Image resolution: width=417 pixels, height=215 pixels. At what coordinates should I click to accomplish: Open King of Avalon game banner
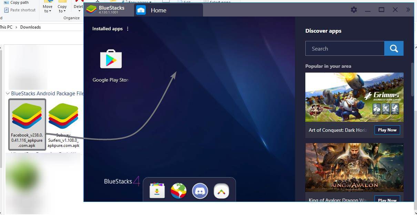(354, 168)
